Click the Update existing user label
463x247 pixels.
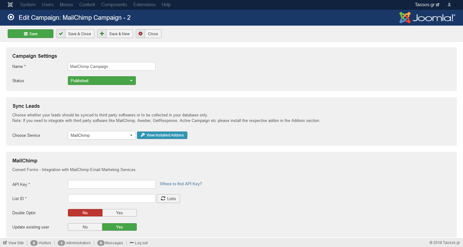[31, 227]
